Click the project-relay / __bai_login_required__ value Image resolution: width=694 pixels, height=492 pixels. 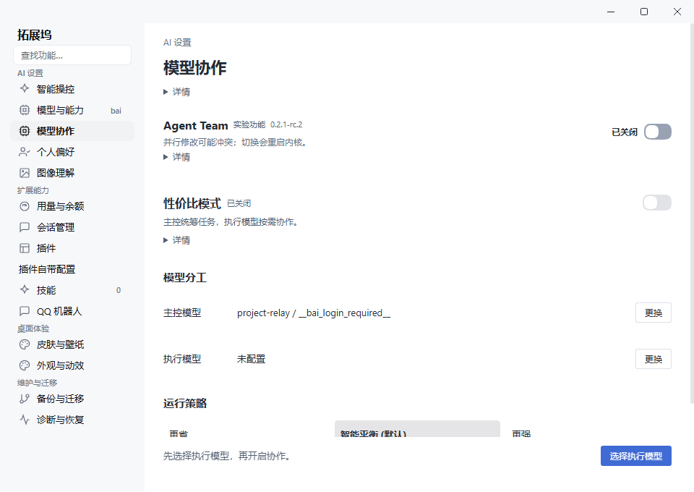pos(313,313)
